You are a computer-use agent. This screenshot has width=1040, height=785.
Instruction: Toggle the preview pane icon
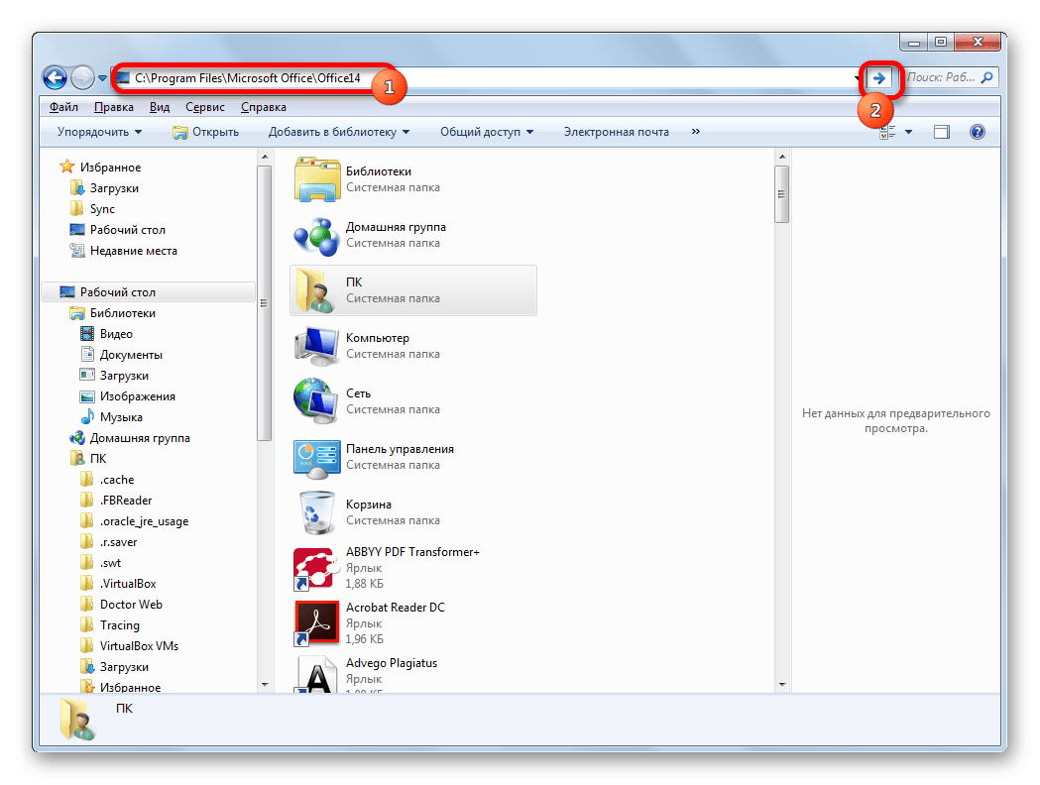pos(942,132)
